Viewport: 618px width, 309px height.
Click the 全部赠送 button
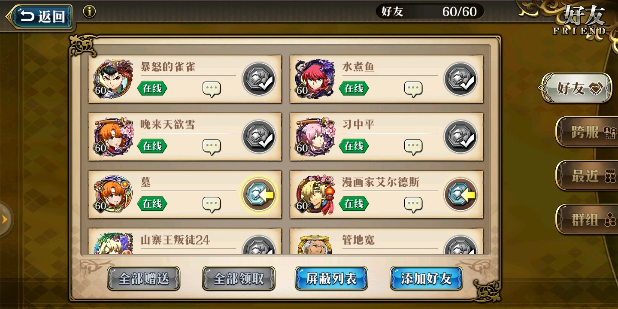[x=144, y=279]
